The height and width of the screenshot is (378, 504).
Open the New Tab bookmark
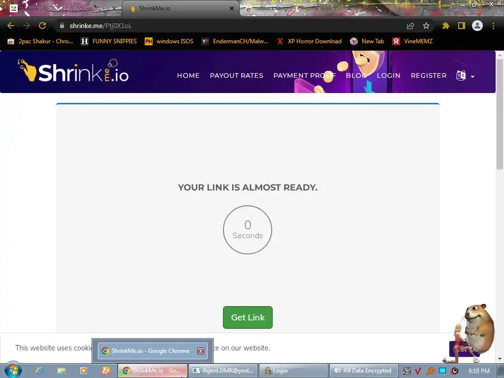coord(367,41)
